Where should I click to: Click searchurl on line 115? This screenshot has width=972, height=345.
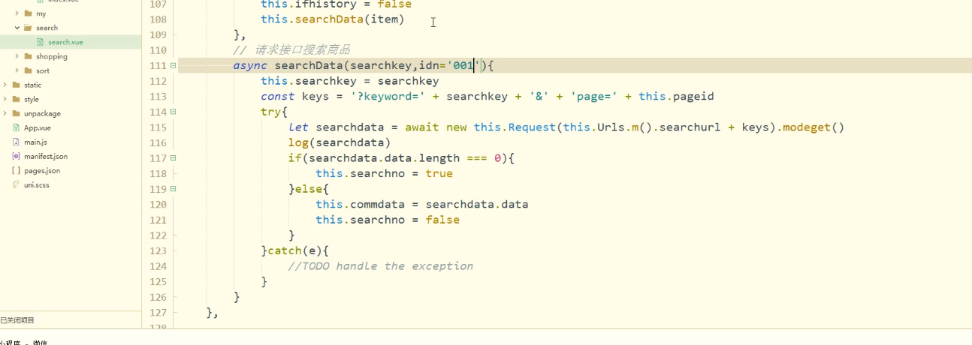(690, 127)
